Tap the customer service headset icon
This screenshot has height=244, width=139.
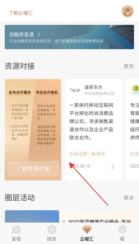click(x=127, y=11)
